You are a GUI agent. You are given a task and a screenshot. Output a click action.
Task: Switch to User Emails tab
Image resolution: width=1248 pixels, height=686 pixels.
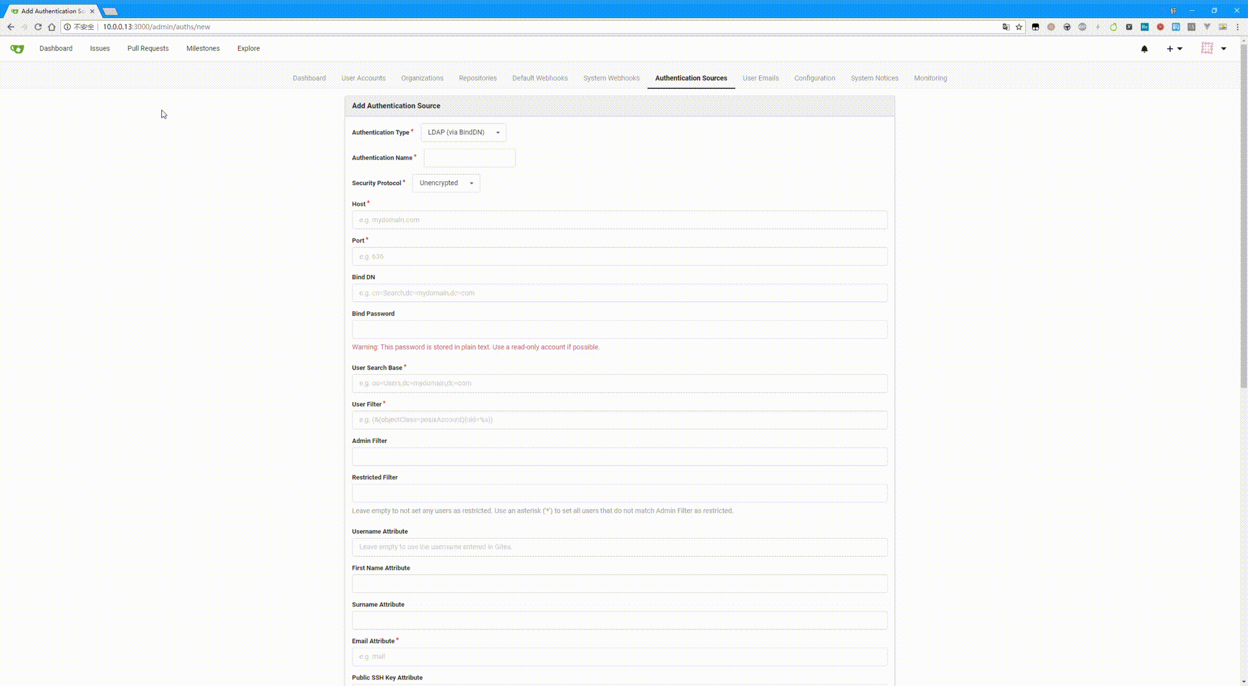pyautogui.click(x=760, y=78)
